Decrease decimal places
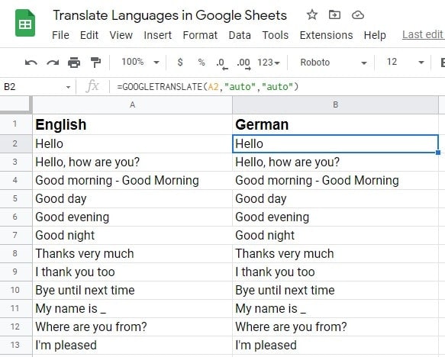 click(x=222, y=63)
